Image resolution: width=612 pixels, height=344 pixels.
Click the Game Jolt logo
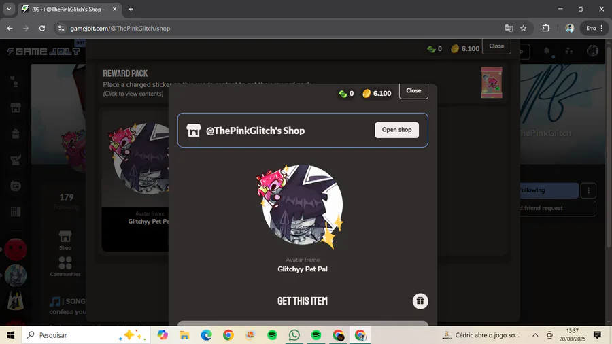coord(43,51)
